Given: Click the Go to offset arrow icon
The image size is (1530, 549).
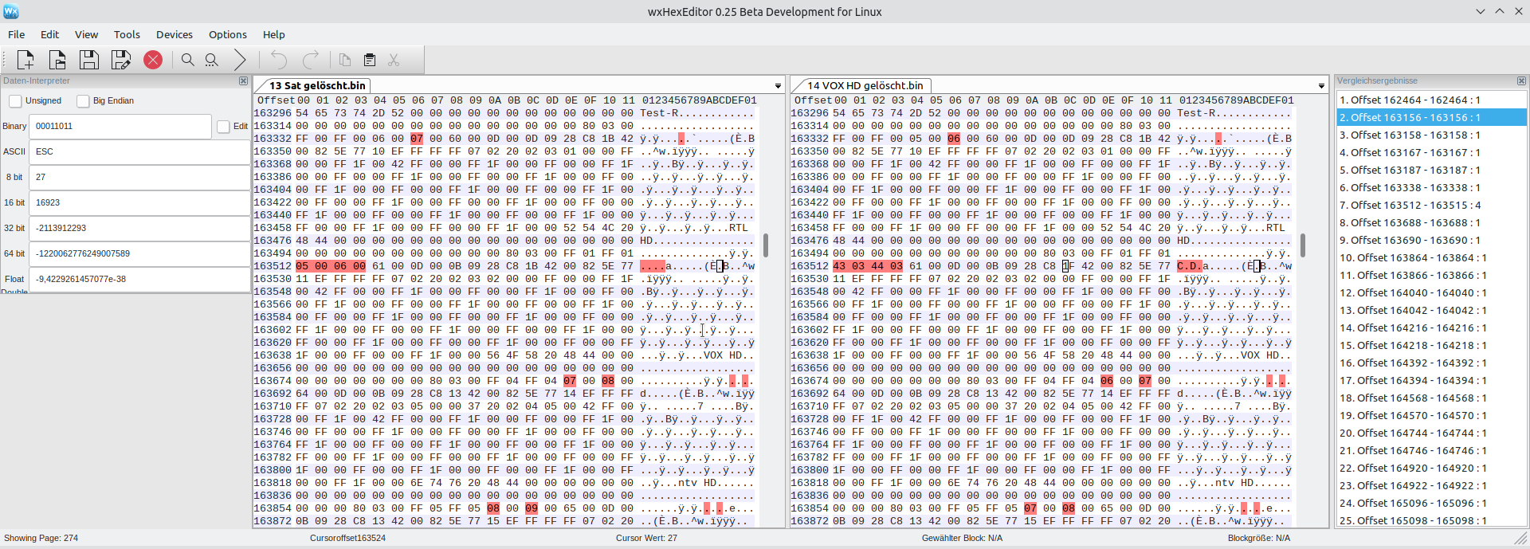Looking at the screenshot, I should point(240,60).
